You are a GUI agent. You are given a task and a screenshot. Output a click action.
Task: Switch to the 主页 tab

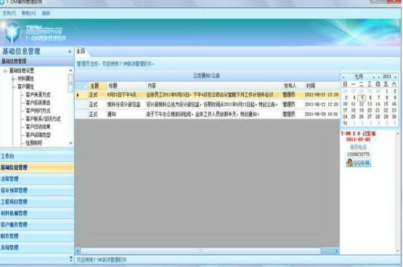(81, 51)
